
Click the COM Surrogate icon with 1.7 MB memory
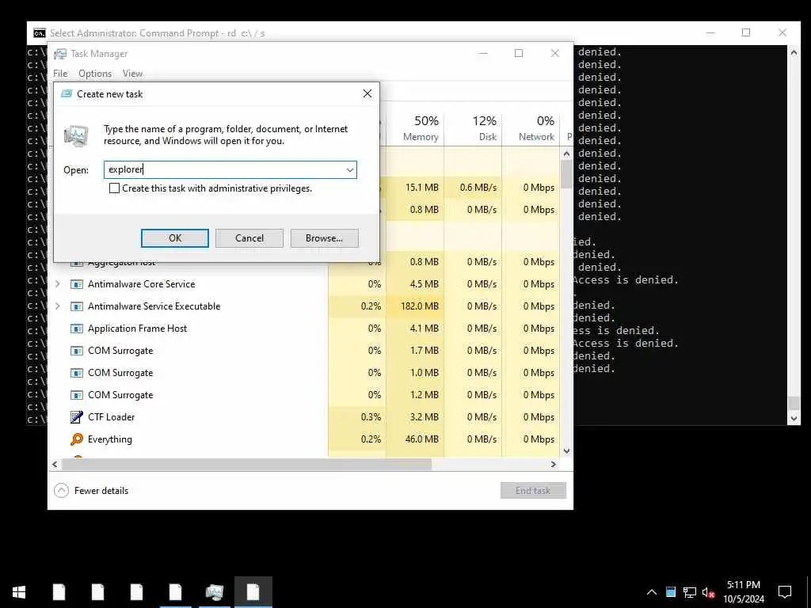[77, 351]
